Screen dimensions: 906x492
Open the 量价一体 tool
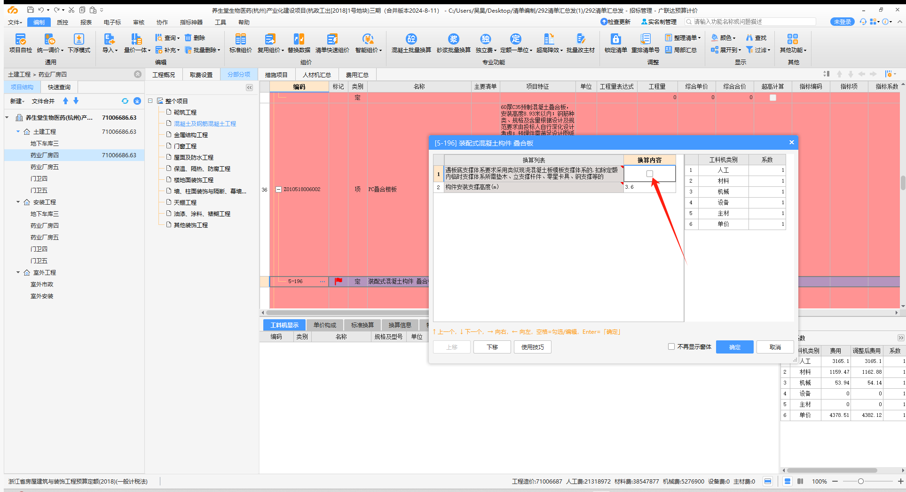[137, 43]
